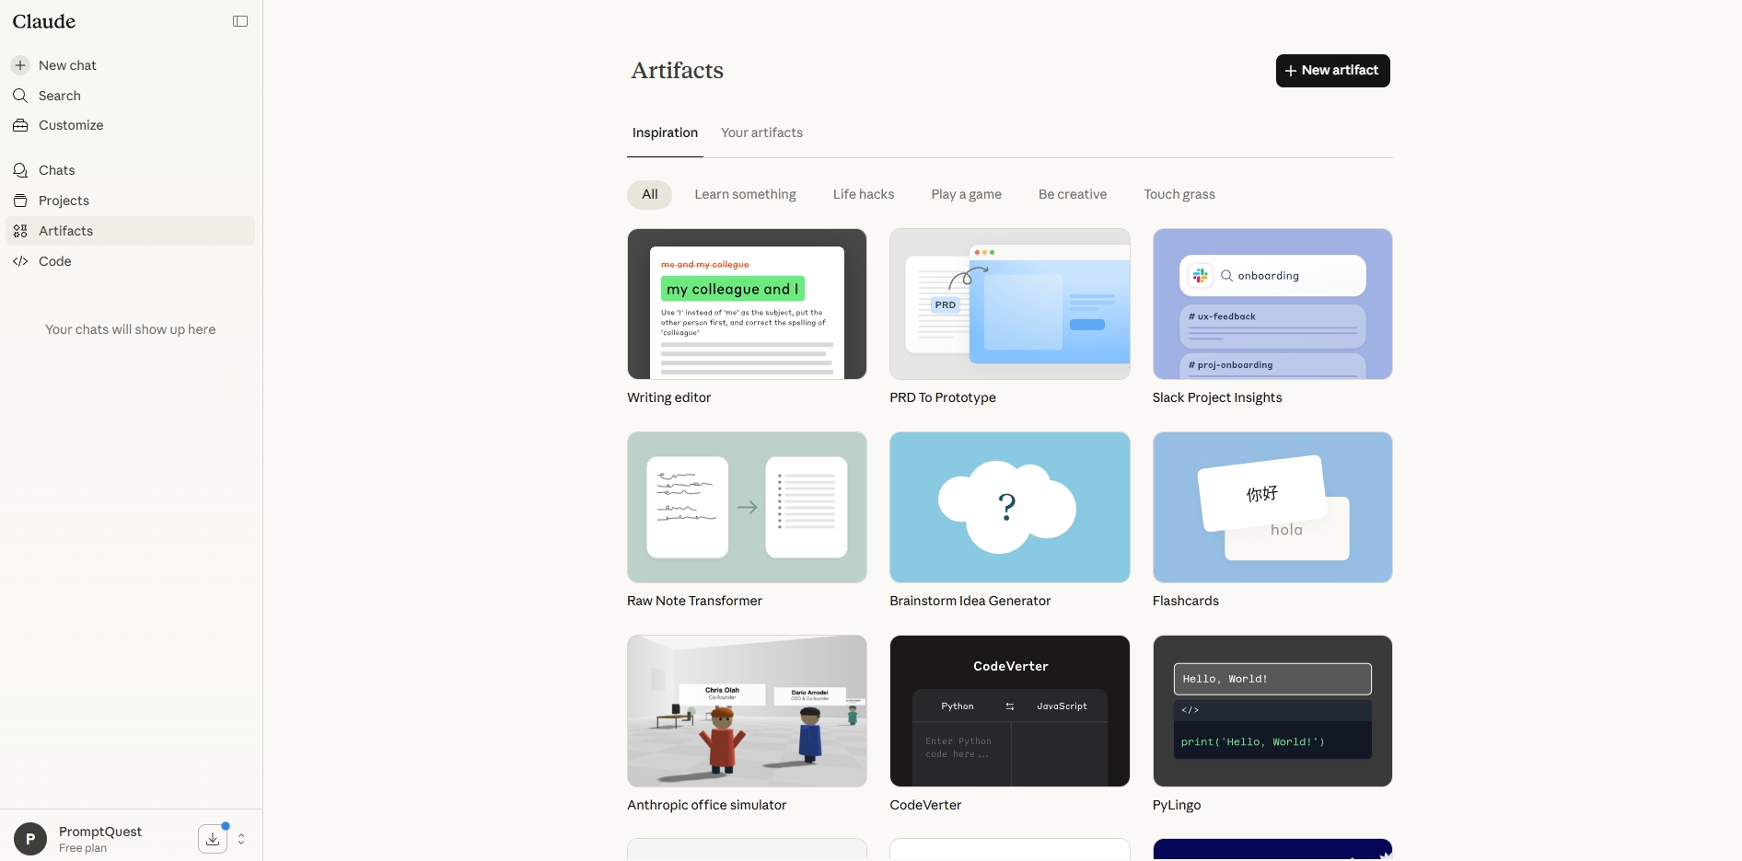Viewport: 1742px width, 861px height.
Task: Open the CodeVerter artifact thumbnail
Action: tap(1009, 710)
